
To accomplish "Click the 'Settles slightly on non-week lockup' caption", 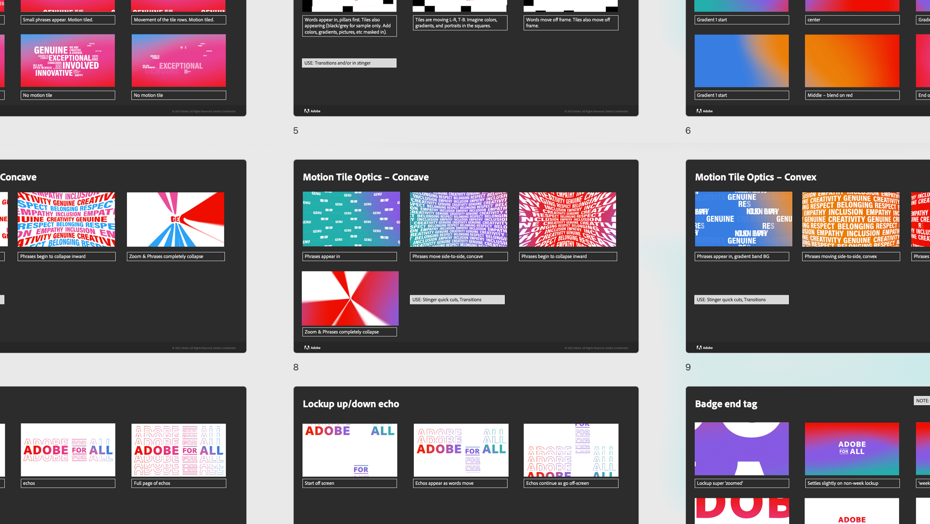I will click(852, 483).
